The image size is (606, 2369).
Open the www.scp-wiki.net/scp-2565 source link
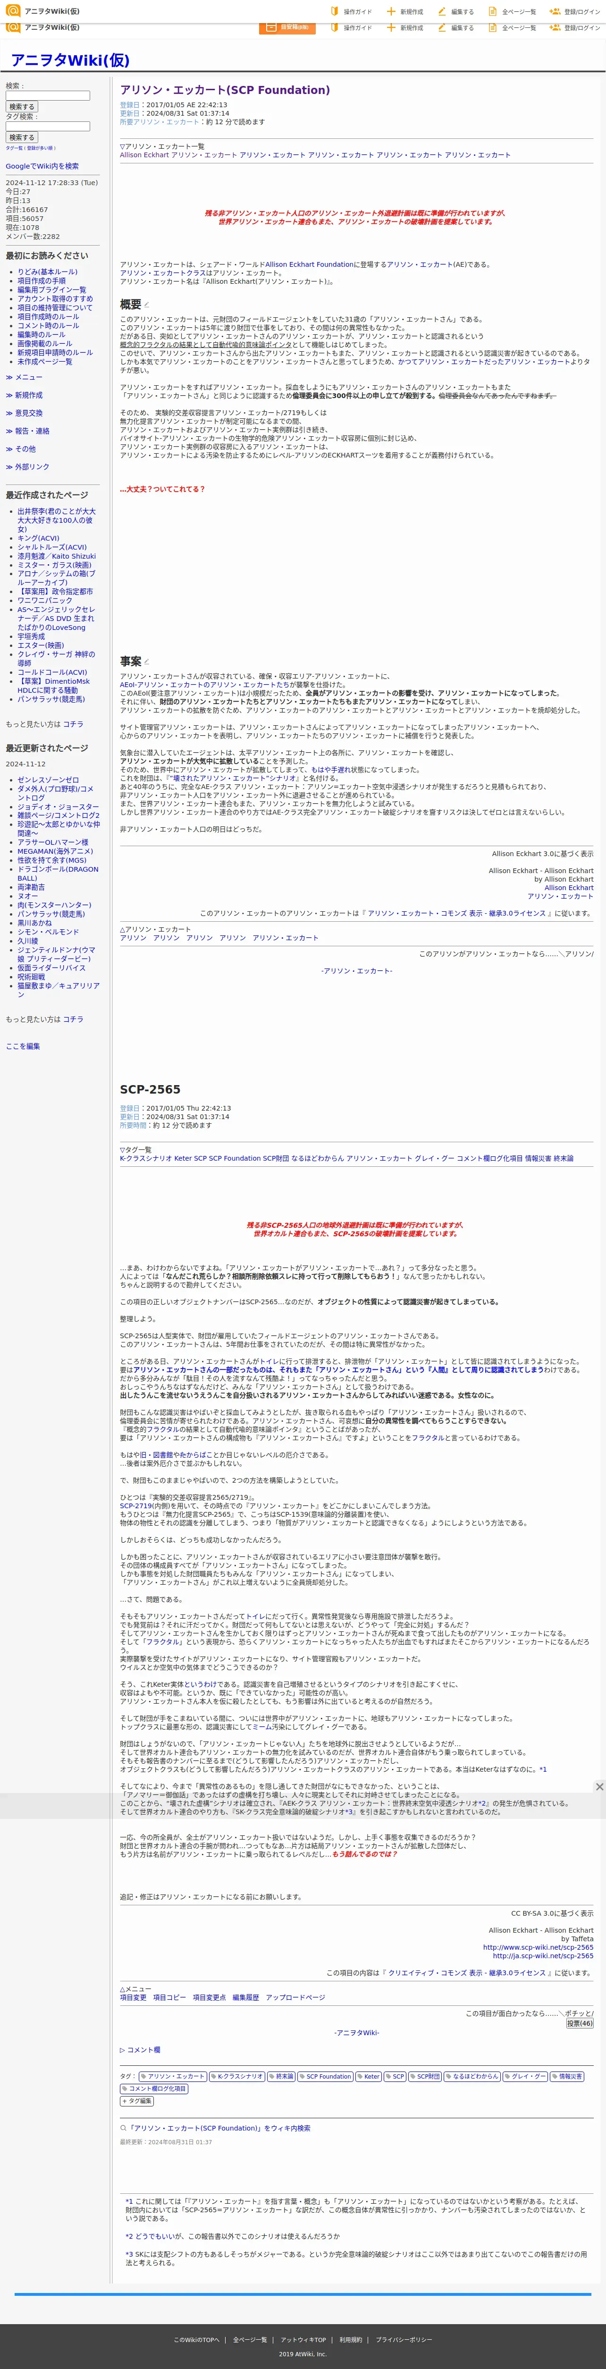point(538,1947)
